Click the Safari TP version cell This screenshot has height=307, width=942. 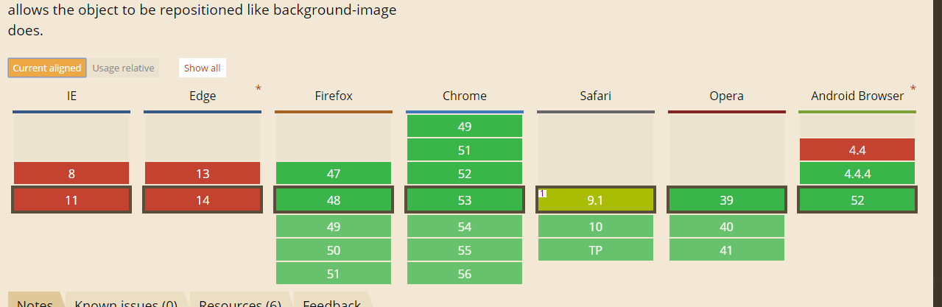[596, 250]
